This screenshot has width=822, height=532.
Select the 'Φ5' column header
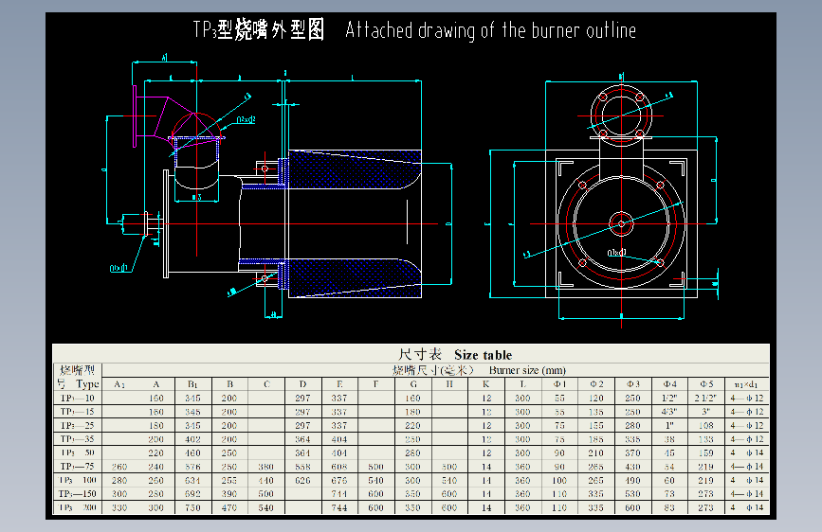(x=706, y=384)
